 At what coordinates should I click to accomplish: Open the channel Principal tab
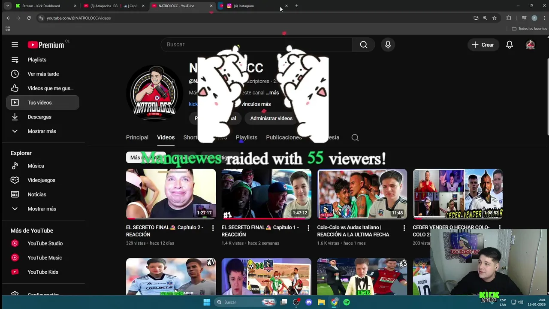click(137, 137)
